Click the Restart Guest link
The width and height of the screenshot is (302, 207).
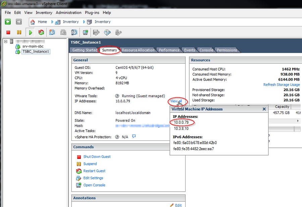click(x=94, y=171)
